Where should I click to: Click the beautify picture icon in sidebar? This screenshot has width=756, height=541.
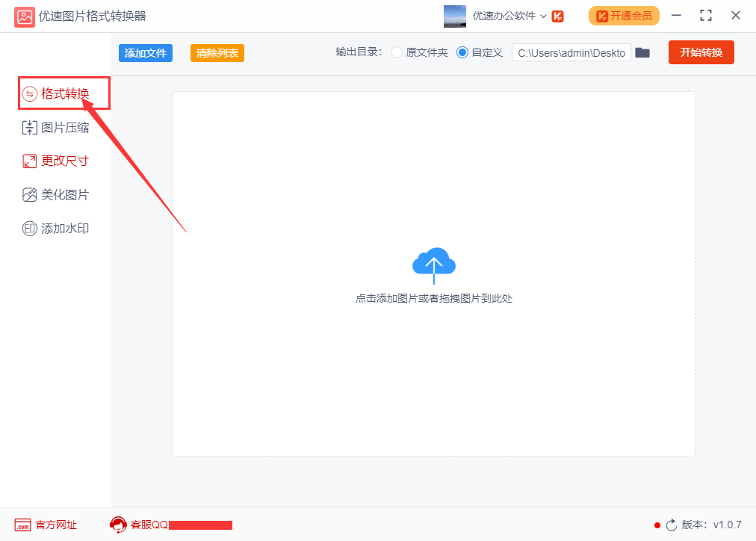pos(29,195)
